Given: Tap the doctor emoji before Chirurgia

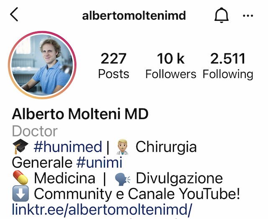Looking at the screenshot, I should [122, 147].
